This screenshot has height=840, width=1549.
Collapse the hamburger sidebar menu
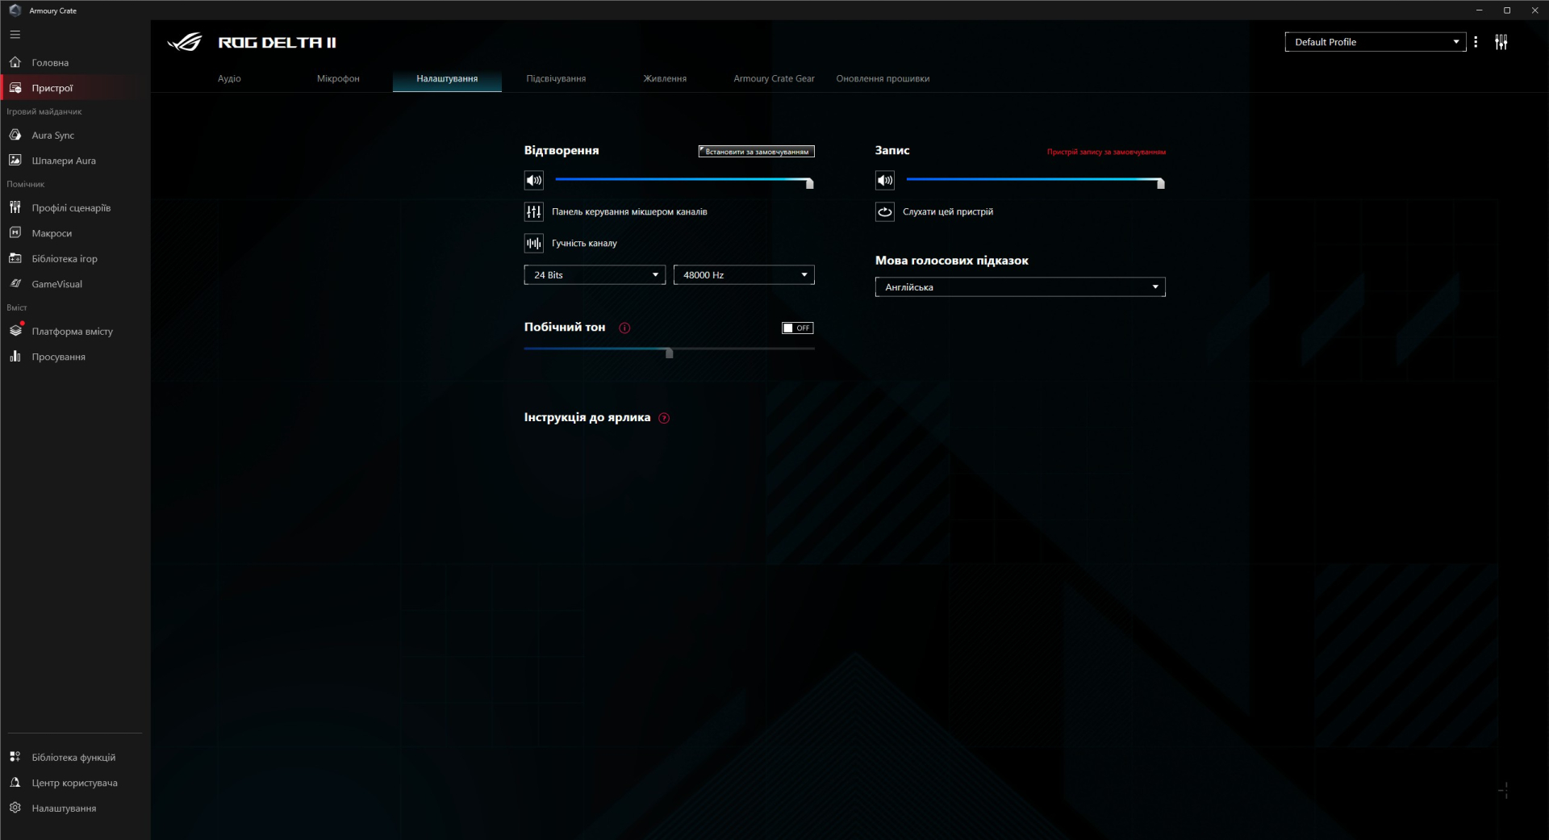[15, 35]
